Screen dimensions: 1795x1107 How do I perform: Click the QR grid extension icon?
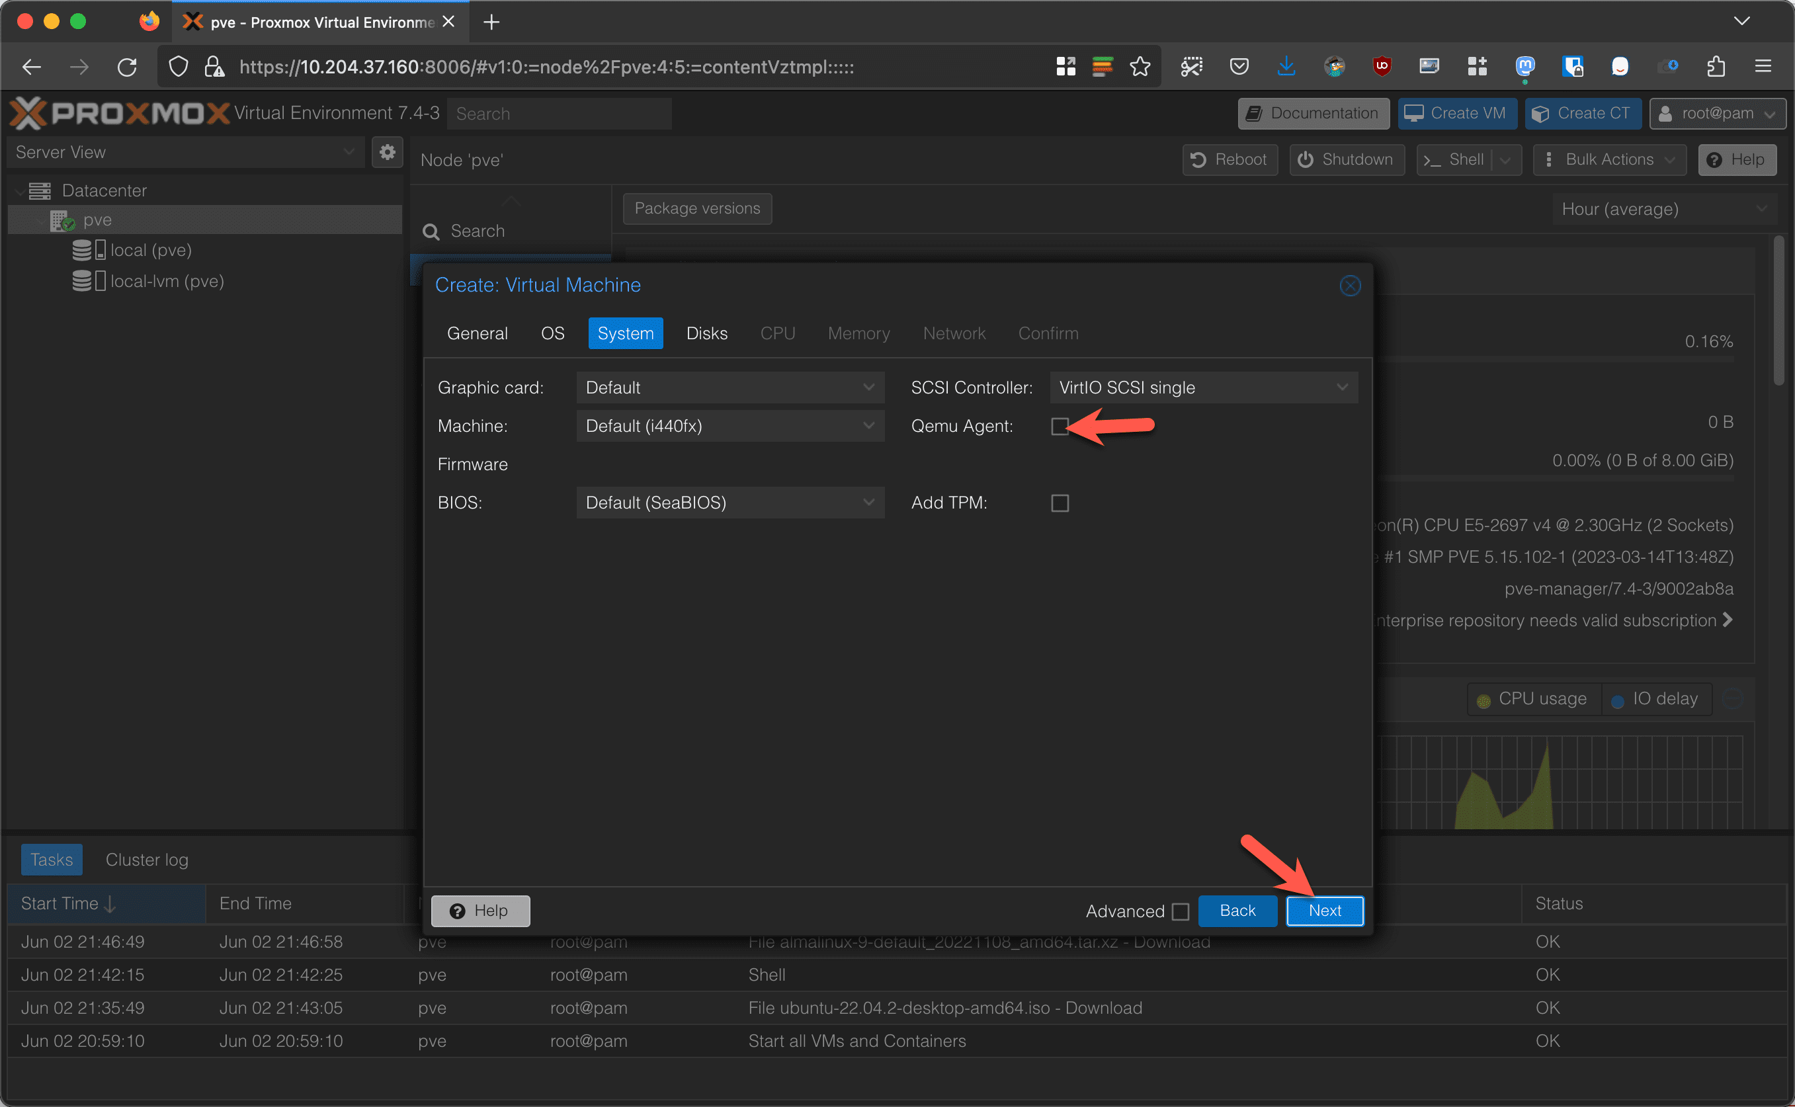click(1066, 67)
